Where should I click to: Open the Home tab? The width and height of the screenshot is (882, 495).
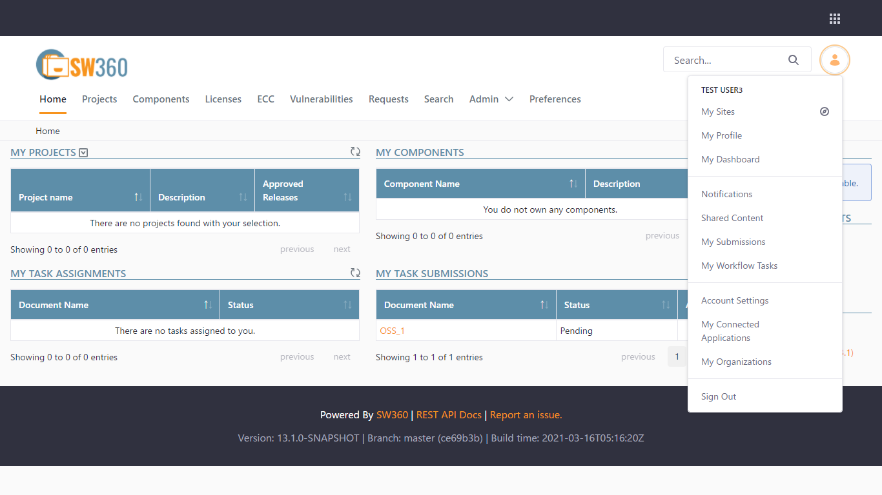(53, 99)
